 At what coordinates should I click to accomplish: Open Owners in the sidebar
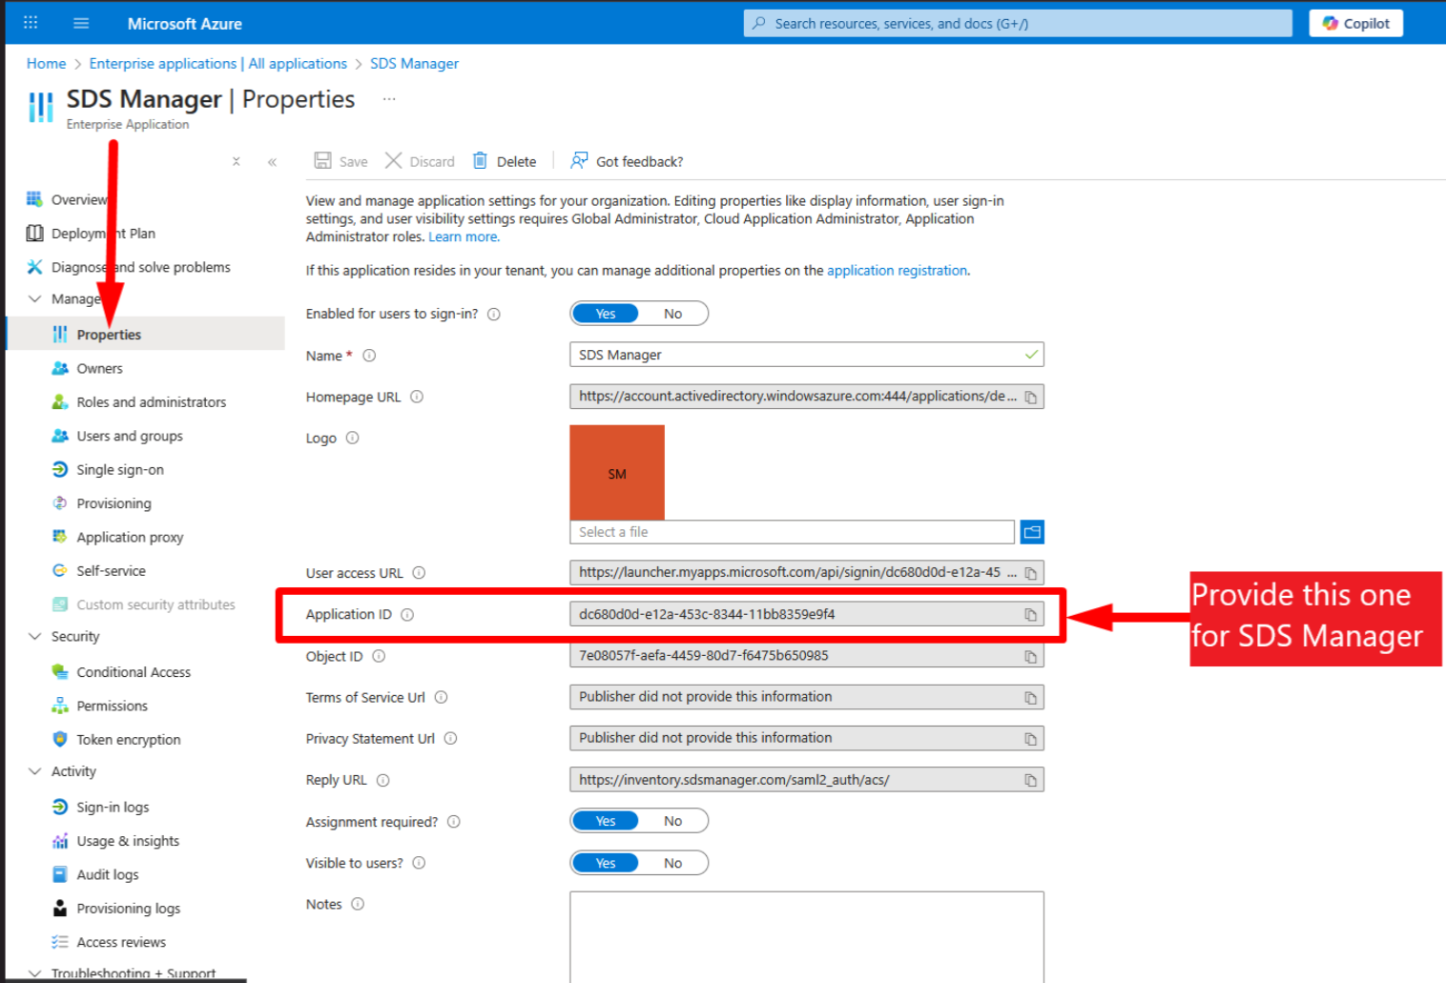point(99,368)
